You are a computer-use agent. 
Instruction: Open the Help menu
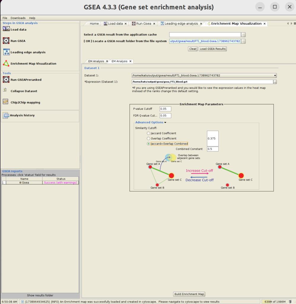point(32,18)
